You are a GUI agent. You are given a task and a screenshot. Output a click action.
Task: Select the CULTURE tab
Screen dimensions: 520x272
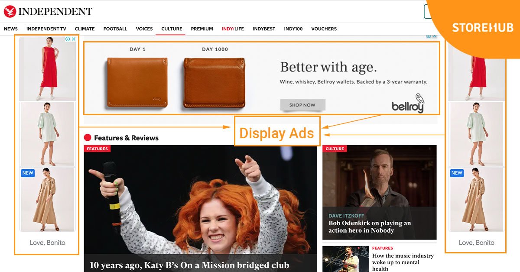[x=172, y=29]
